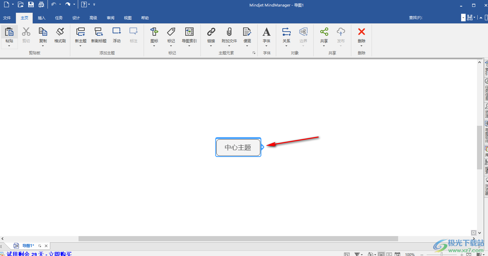Image resolution: width=488 pixels, height=256 pixels.
Task: Click the 图标 (Icons) marker button
Action: pyautogui.click(x=154, y=32)
